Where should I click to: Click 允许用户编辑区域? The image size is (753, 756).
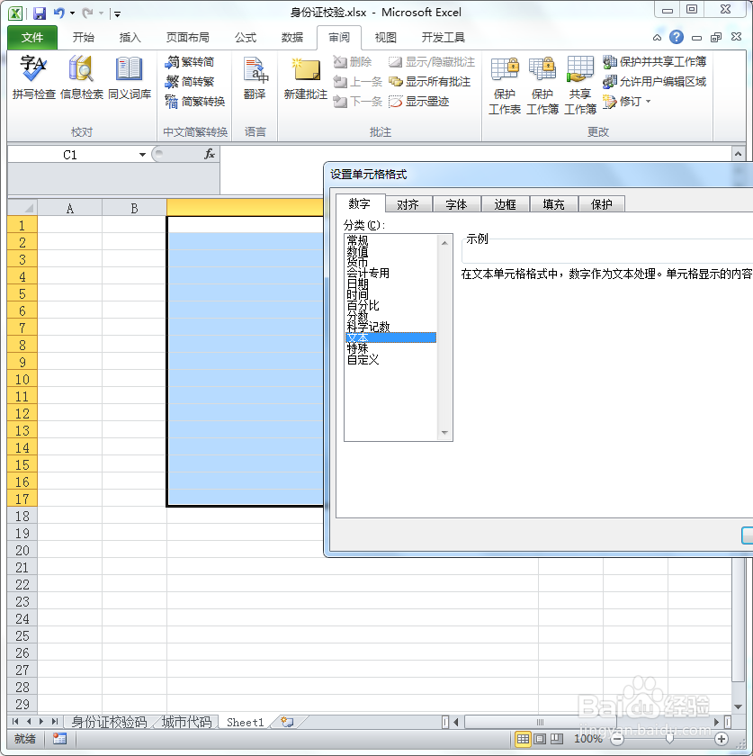pyautogui.click(x=654, y=82)
